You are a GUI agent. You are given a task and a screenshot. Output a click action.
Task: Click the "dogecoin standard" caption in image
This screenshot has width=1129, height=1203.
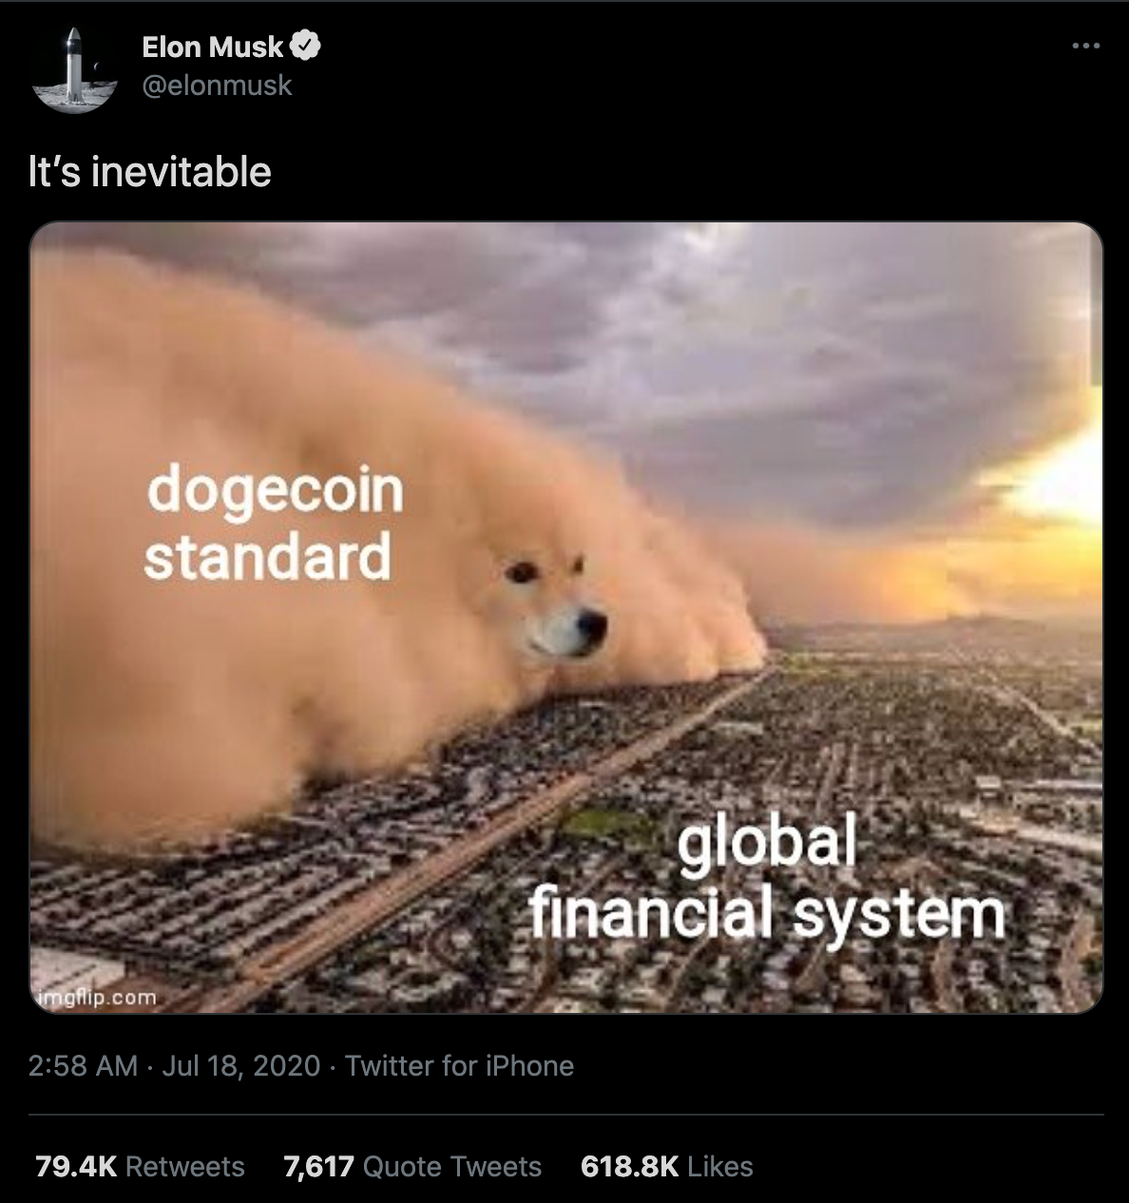[275, 523]
